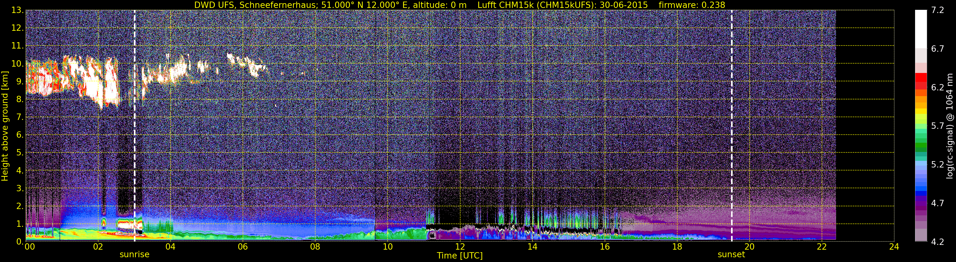The height and width of the screenshot is (262, 956).
Task: Click the x-axis tick label '14'
Action: [532, 247]
